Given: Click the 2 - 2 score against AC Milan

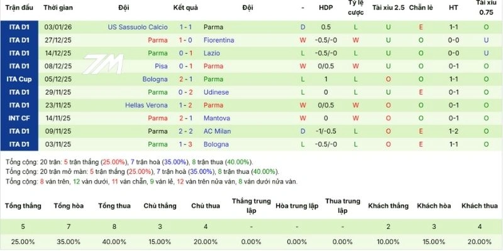Looking at the screenshot, I should tap(185, 131).
